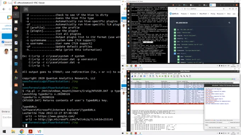Open the orange Software store icon in the dock
This screenshot has height=135, width=241.
[16, 85]
